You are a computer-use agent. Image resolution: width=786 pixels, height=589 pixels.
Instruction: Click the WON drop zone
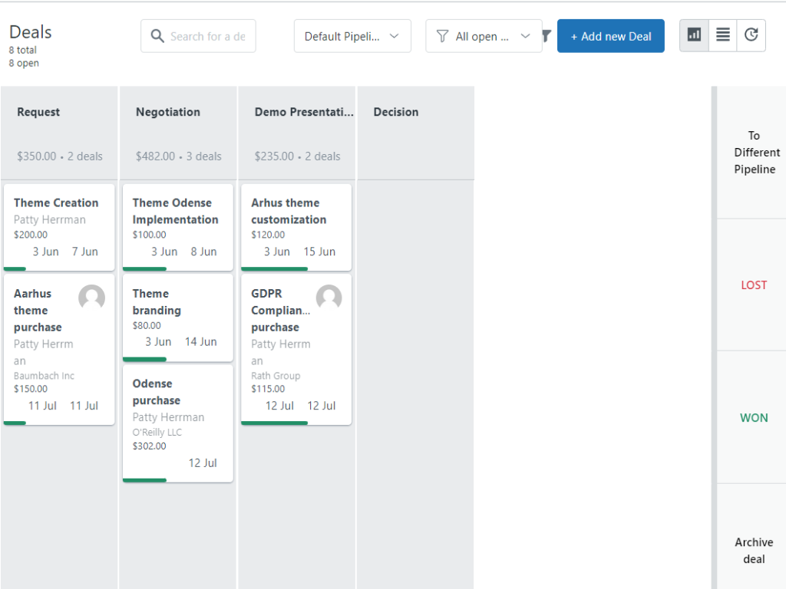click(x=751, y=418)
